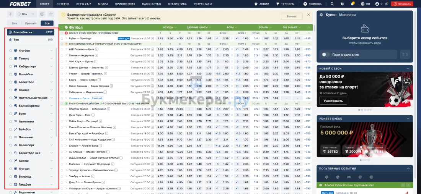Image resolution: width=421 pixels, height=194 pixels.
Task: Hide balance with the crossed-eye icon
Action: coord(386,4)
